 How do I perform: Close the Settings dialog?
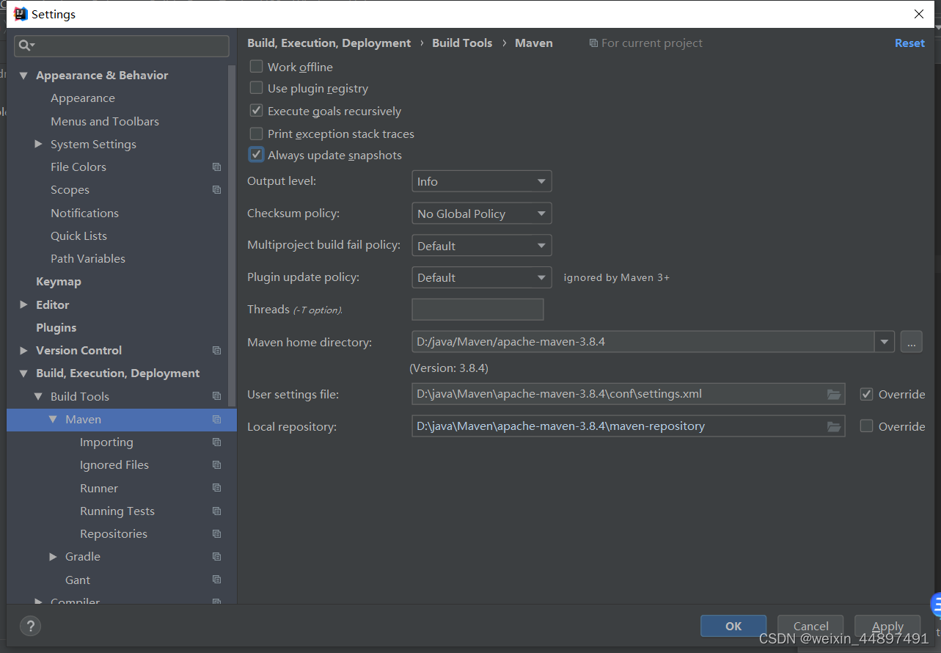pyautogui.click(x=919, y=14)
